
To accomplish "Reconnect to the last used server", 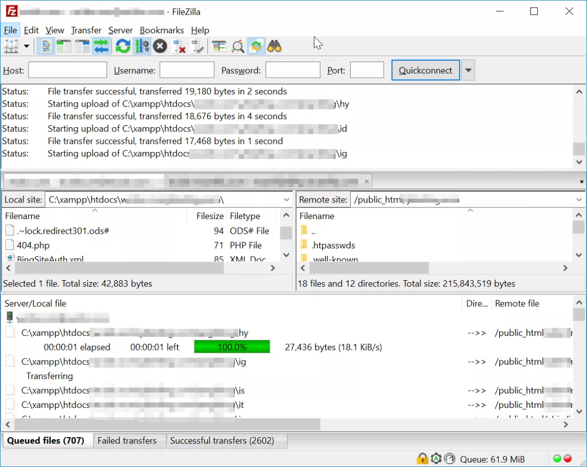I will click(x=198, y=46).
